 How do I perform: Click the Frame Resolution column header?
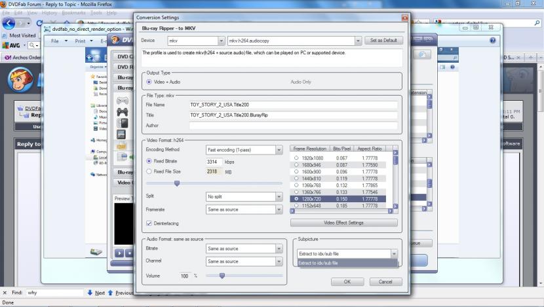pyautogui.click(x=310, y=149)
